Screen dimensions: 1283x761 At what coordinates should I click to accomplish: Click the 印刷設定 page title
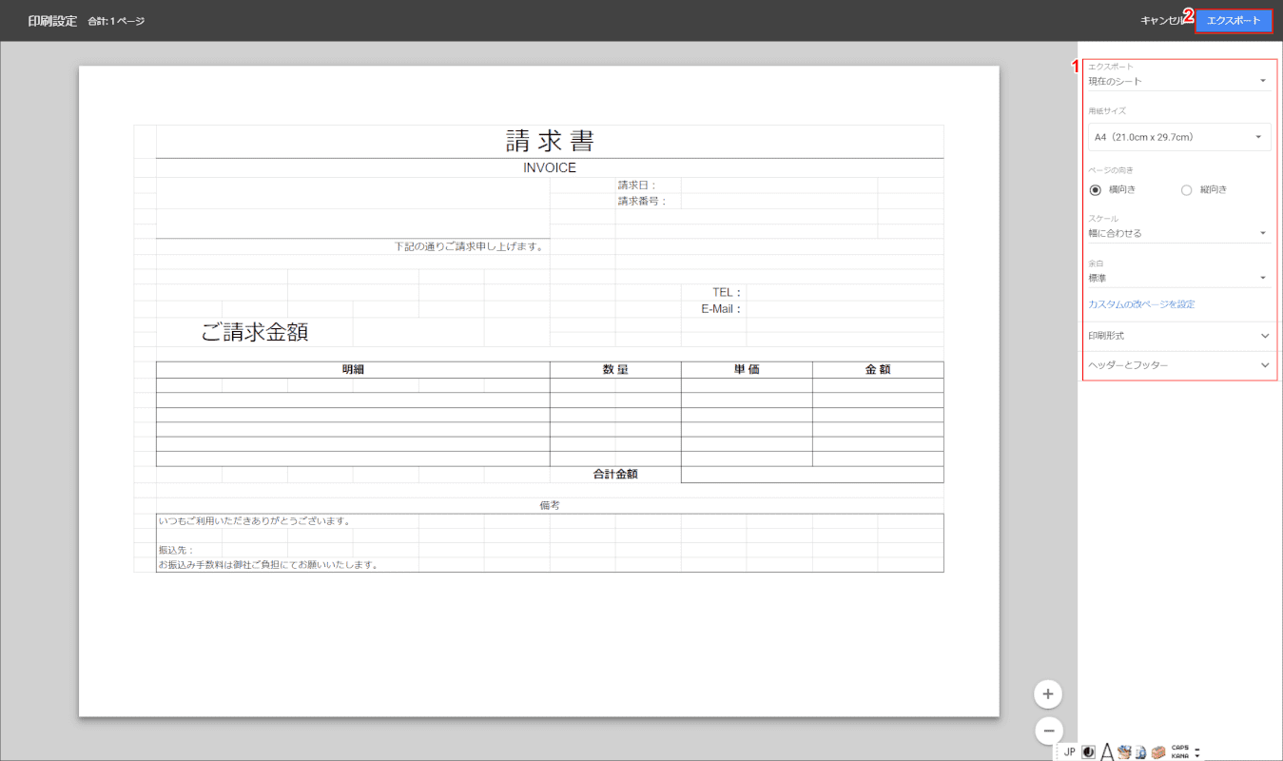(x=52, y=21)
